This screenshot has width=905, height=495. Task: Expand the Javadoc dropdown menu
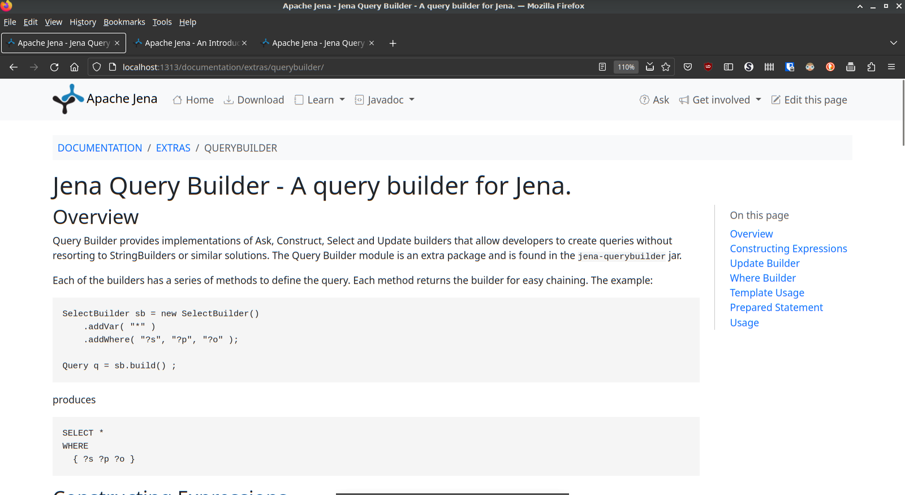(x=385, y=100)
